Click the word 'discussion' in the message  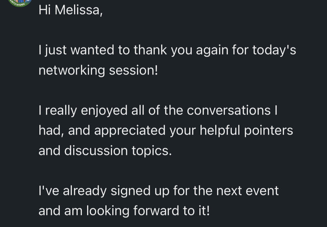[x=96, y=150]
